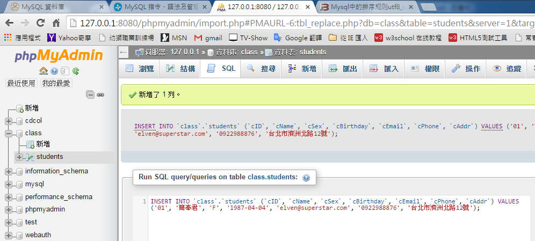This screenshot has width=535, height=241.
Task: Click the browser back arrow
Action: point(9,23)
